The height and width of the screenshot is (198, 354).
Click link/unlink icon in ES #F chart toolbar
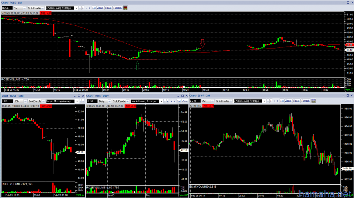click(313, 101)
